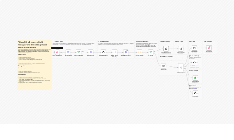Image resolution: width=234 pixels, height=140 pixels.
Task: Click the "Spam → Close" note heading
Action: click(x=192, y=86)
